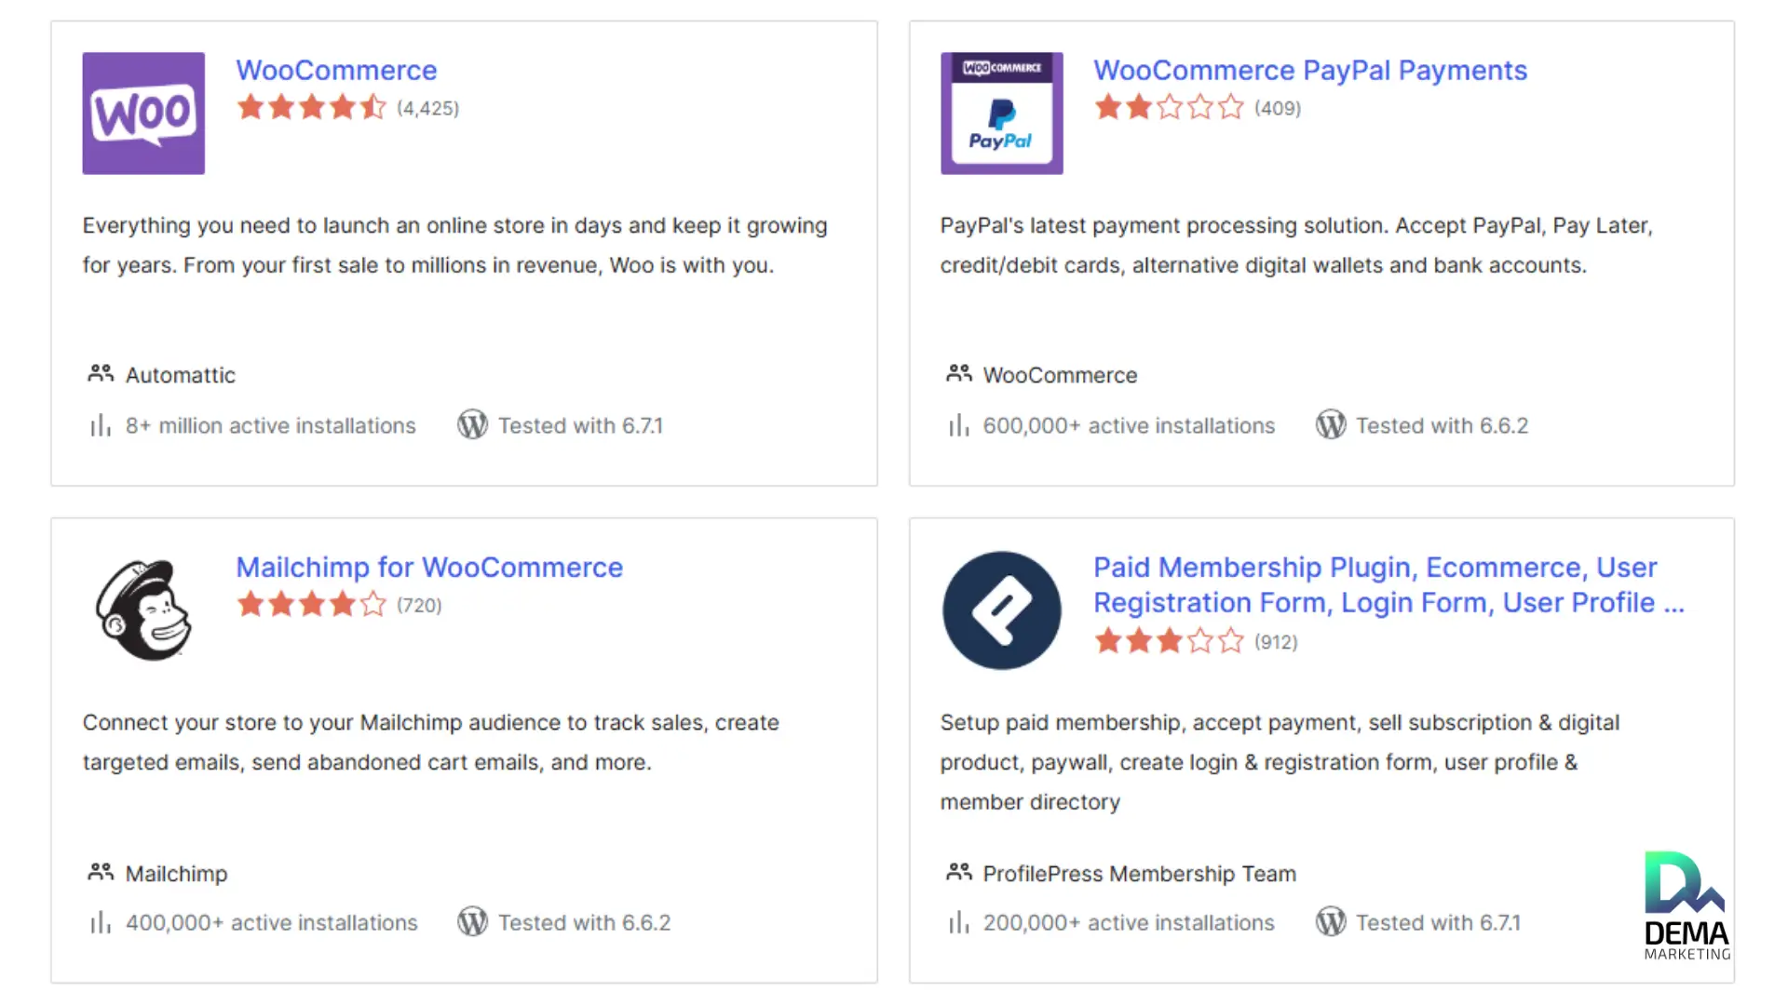Click the WordPress icon in the PayPal Payments card
Viewport: 1788px width, 1005px height.
tap(1330, 424)
